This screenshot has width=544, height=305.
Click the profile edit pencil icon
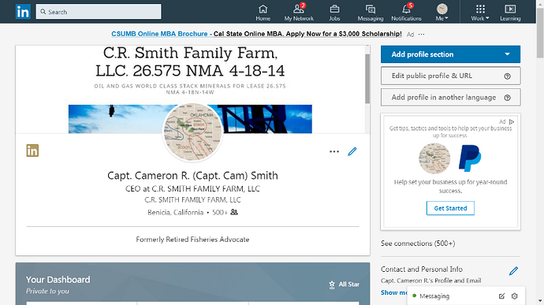coord(352,151)
